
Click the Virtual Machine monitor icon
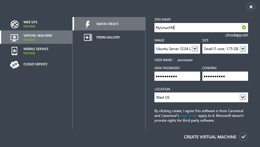14,38
